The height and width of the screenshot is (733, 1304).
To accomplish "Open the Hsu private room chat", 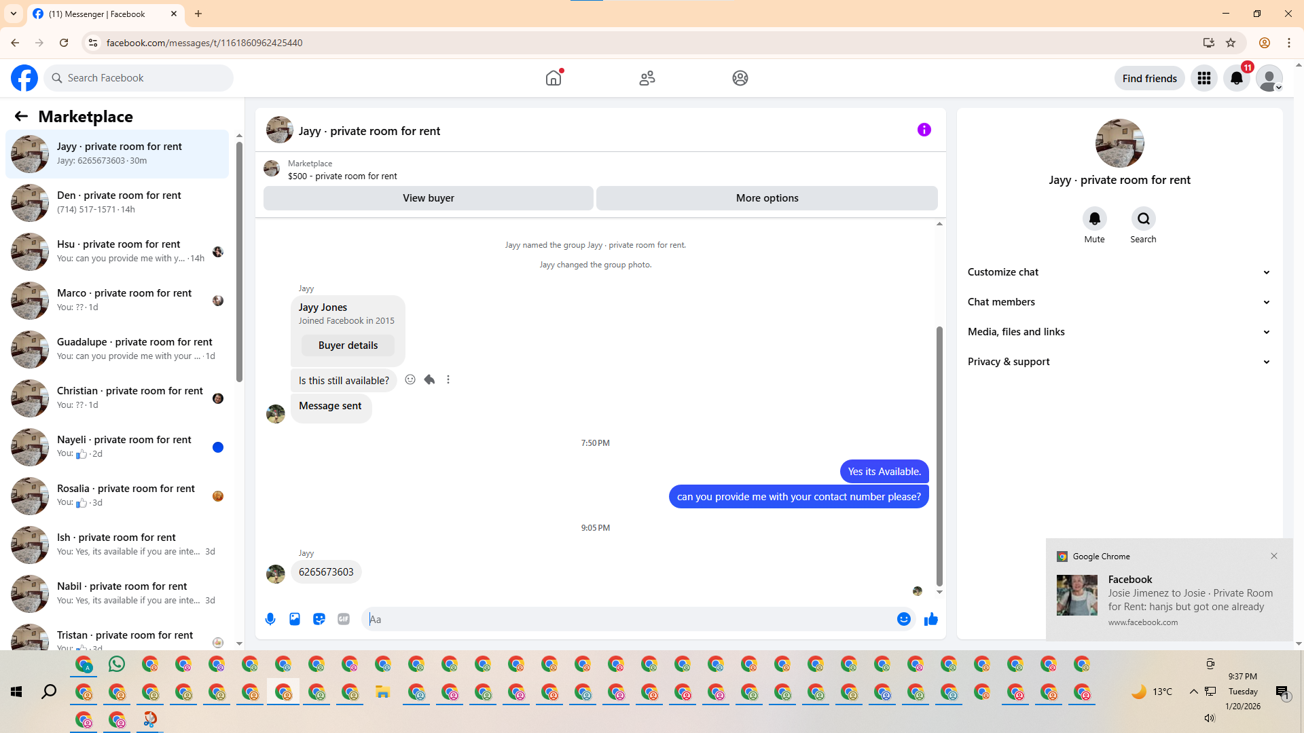I will pyautogui.click(x=117, y=252).
